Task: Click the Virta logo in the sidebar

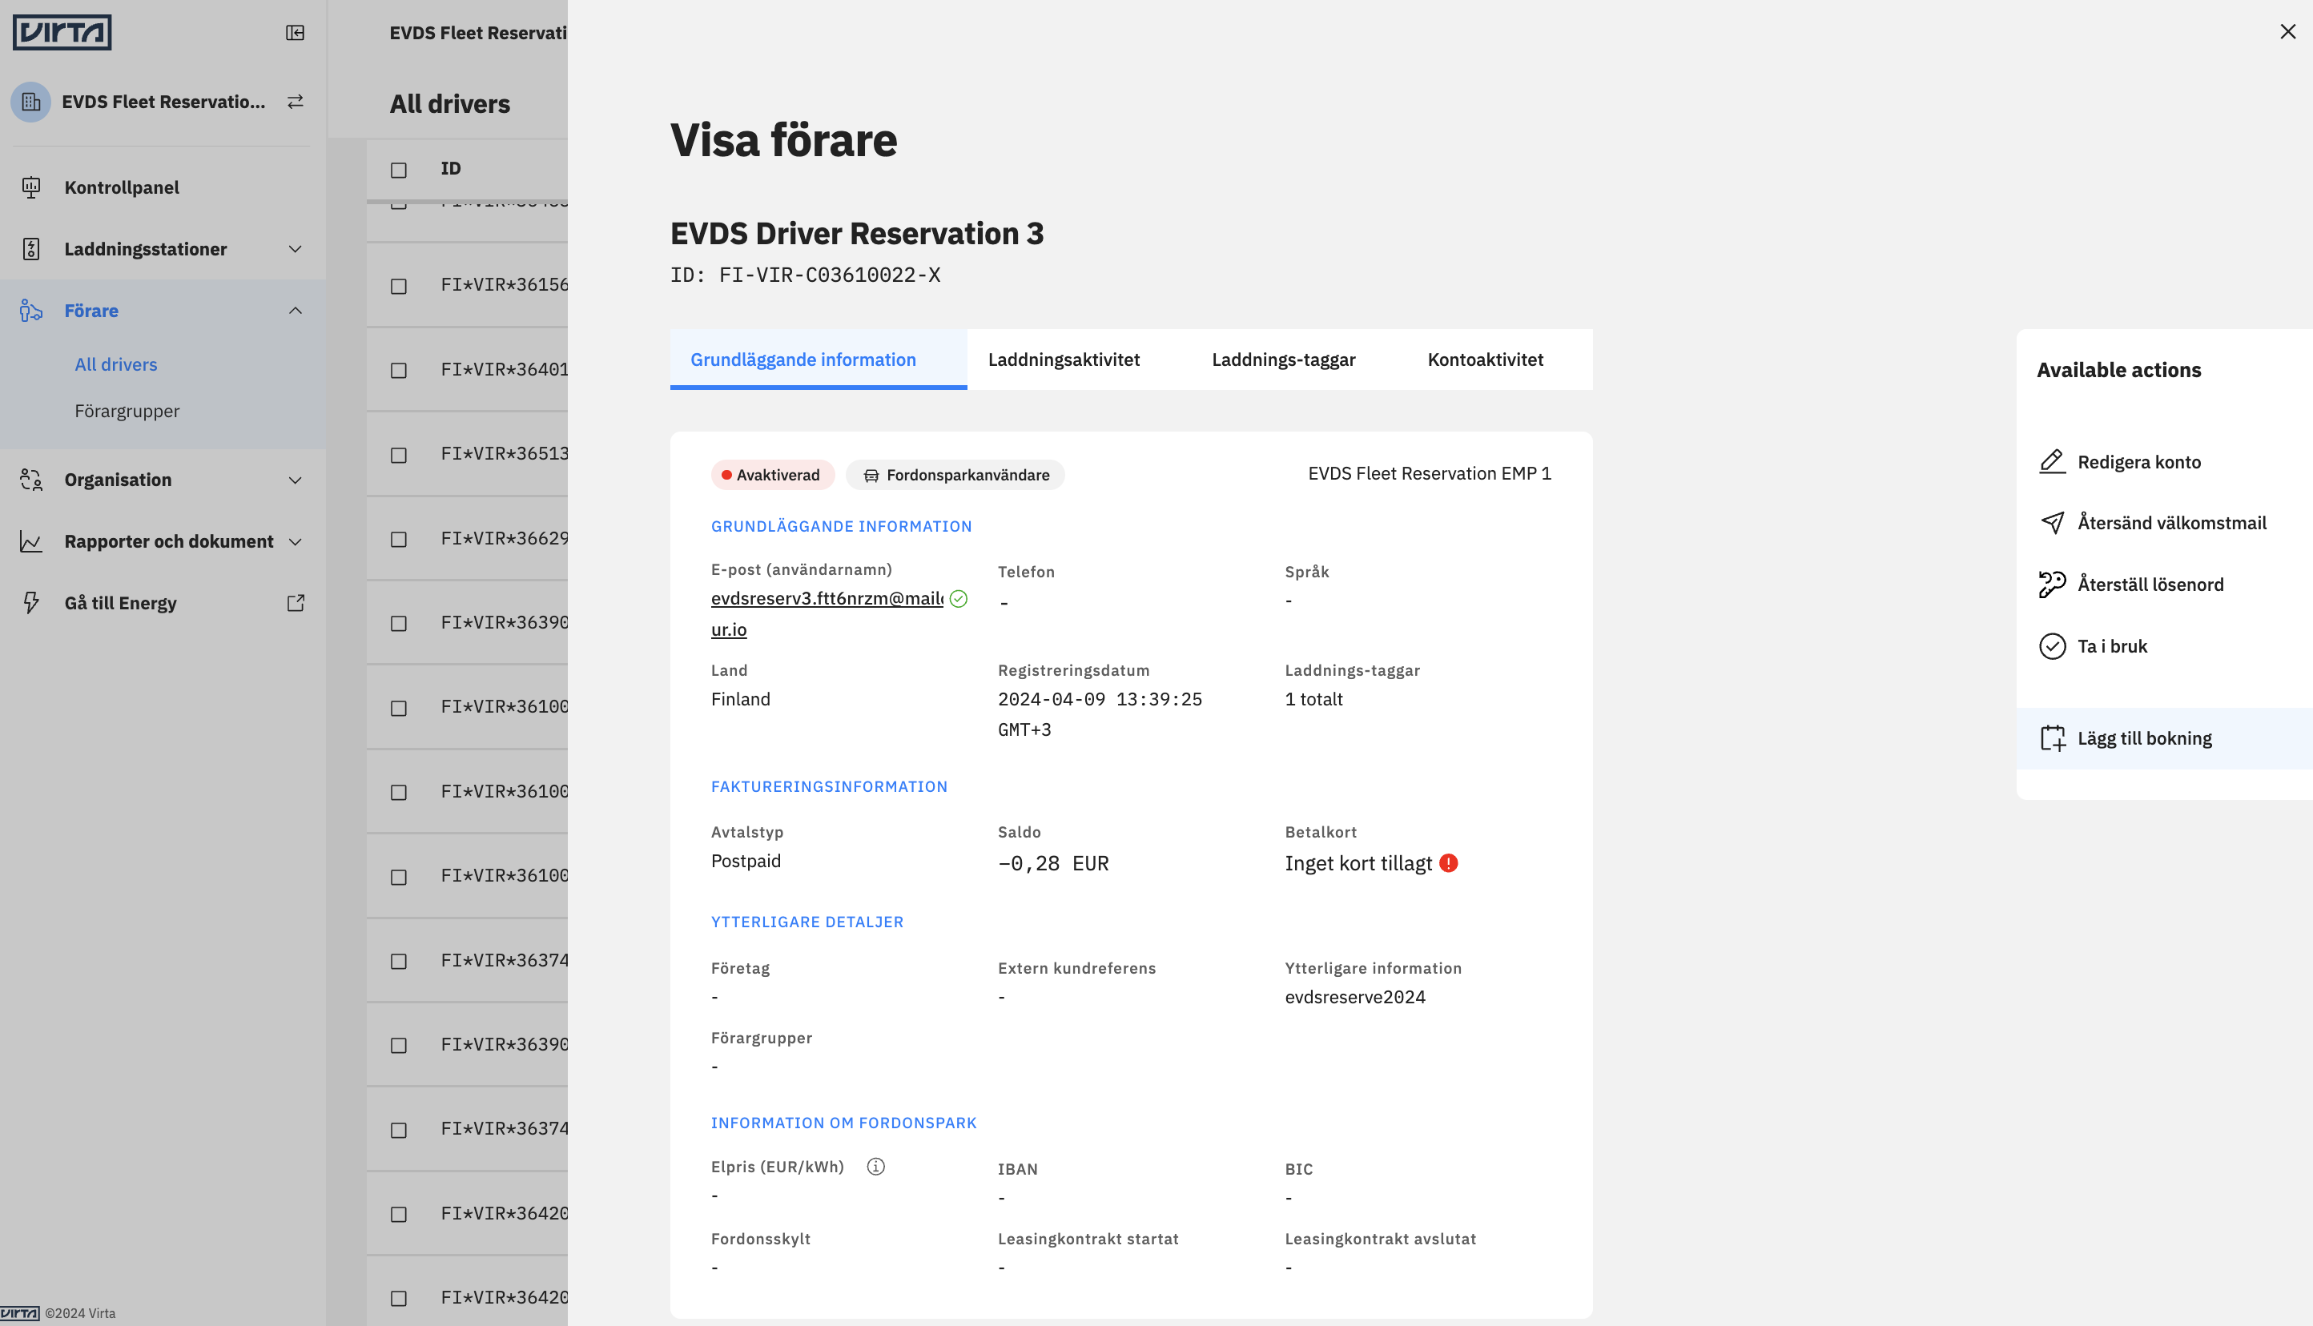Action: (x=62, y=32)
